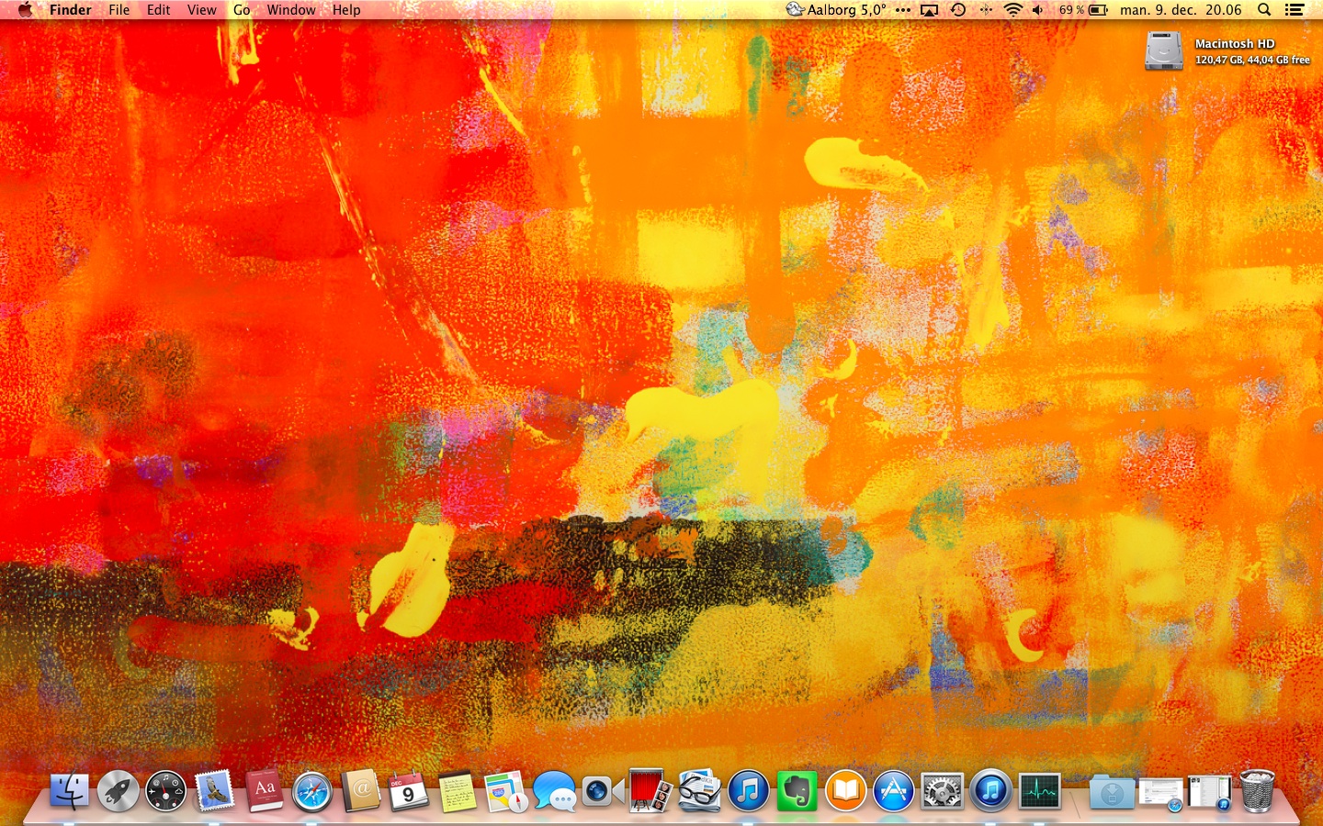Open the volume speaker menu bar icon

tap(1038, 10)
